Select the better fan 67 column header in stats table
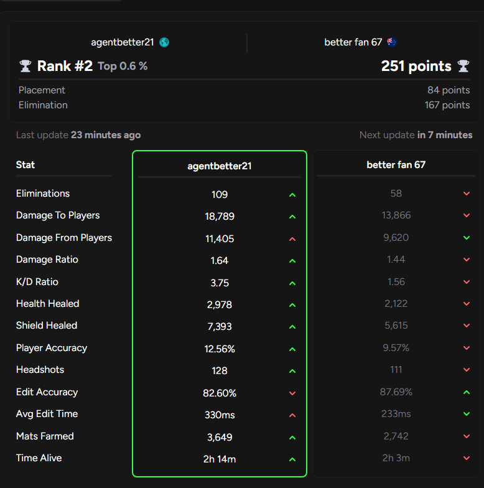The image size is (484, 488). pos(396,164)
